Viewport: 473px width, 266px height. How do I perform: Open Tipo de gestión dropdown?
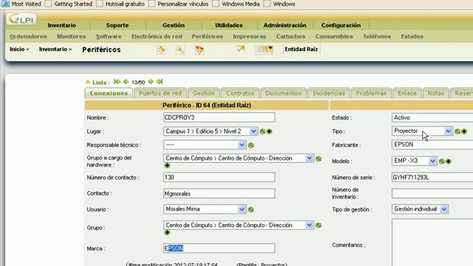(420, 209)
